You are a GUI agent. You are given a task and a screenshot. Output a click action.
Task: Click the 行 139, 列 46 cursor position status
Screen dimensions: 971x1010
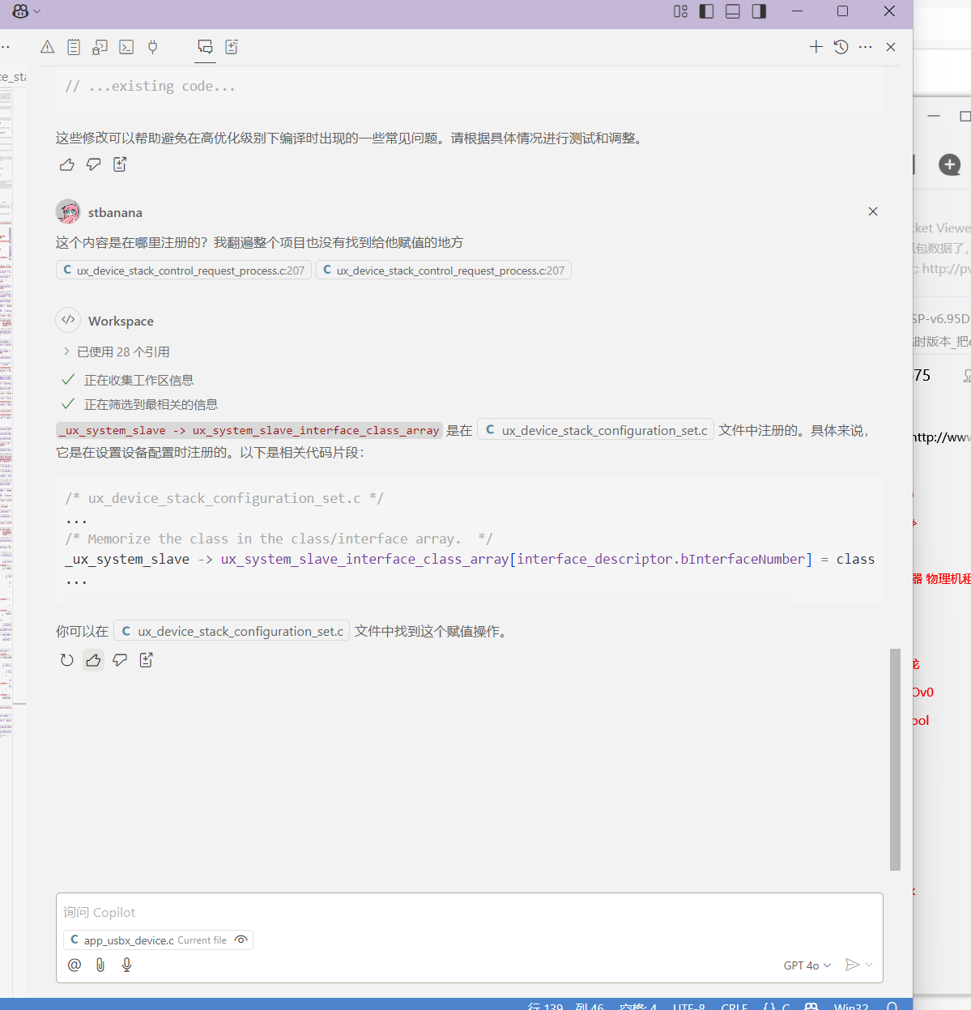566,1006
